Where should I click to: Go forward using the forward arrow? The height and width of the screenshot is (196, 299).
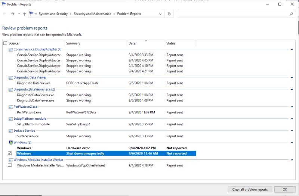(x=13, y=14)
